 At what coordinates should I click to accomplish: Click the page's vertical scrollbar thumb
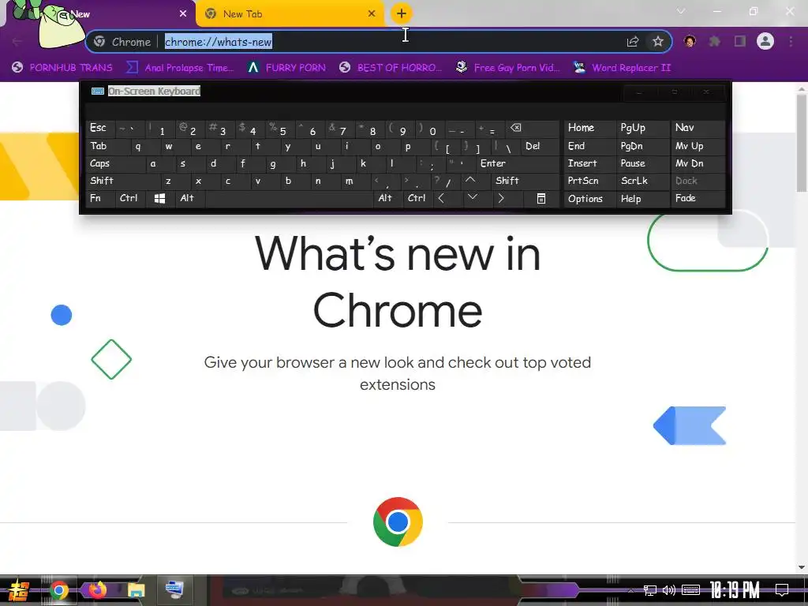[802, 144]
